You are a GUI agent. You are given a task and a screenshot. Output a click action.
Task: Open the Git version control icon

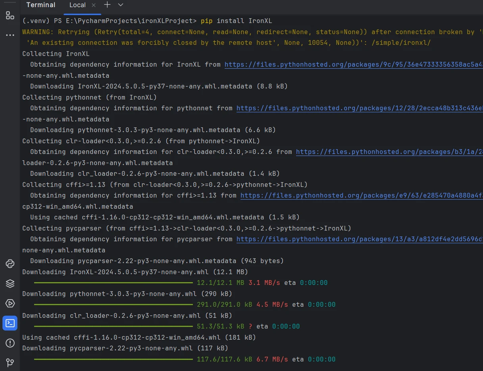(10, 362)
